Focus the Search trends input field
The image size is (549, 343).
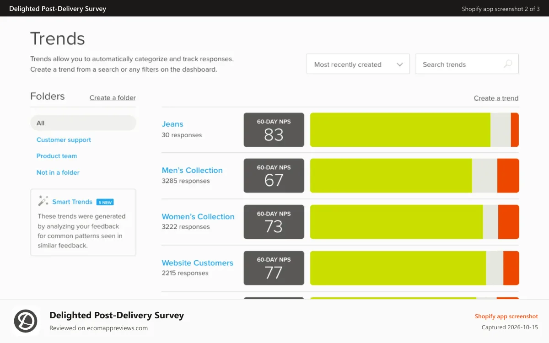pyautogui.click(x=467, y=64)
